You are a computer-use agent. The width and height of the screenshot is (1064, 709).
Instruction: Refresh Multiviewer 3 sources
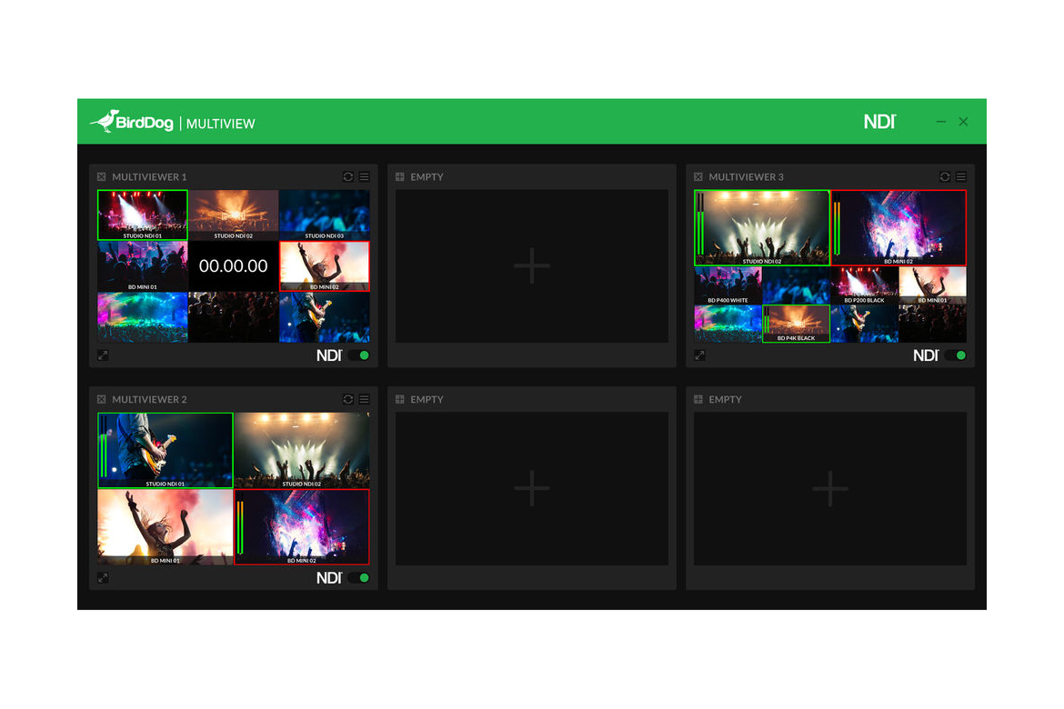pos(945,176)
